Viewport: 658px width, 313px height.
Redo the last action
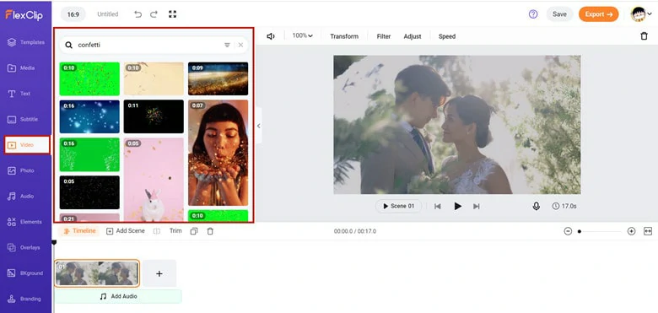(x=154, y=14)
